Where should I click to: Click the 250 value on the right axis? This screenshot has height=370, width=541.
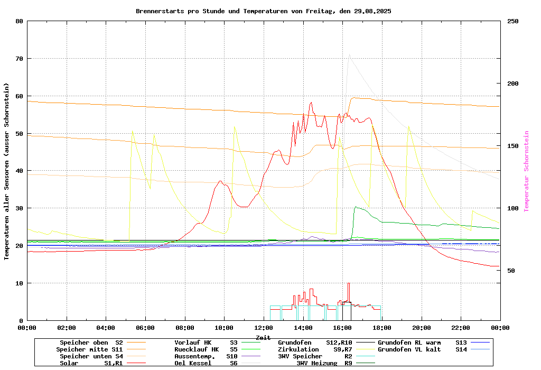[513, 21]
